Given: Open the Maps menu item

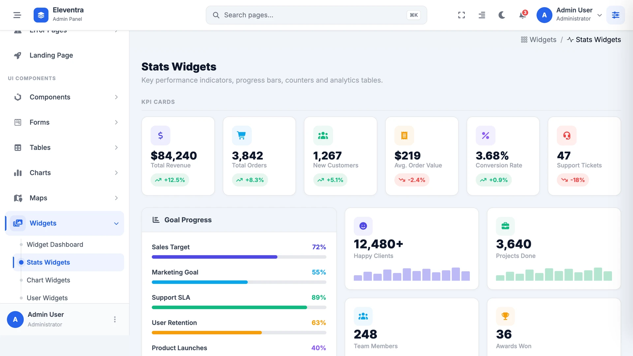Looking at the screenshot, I should (65, 198).
